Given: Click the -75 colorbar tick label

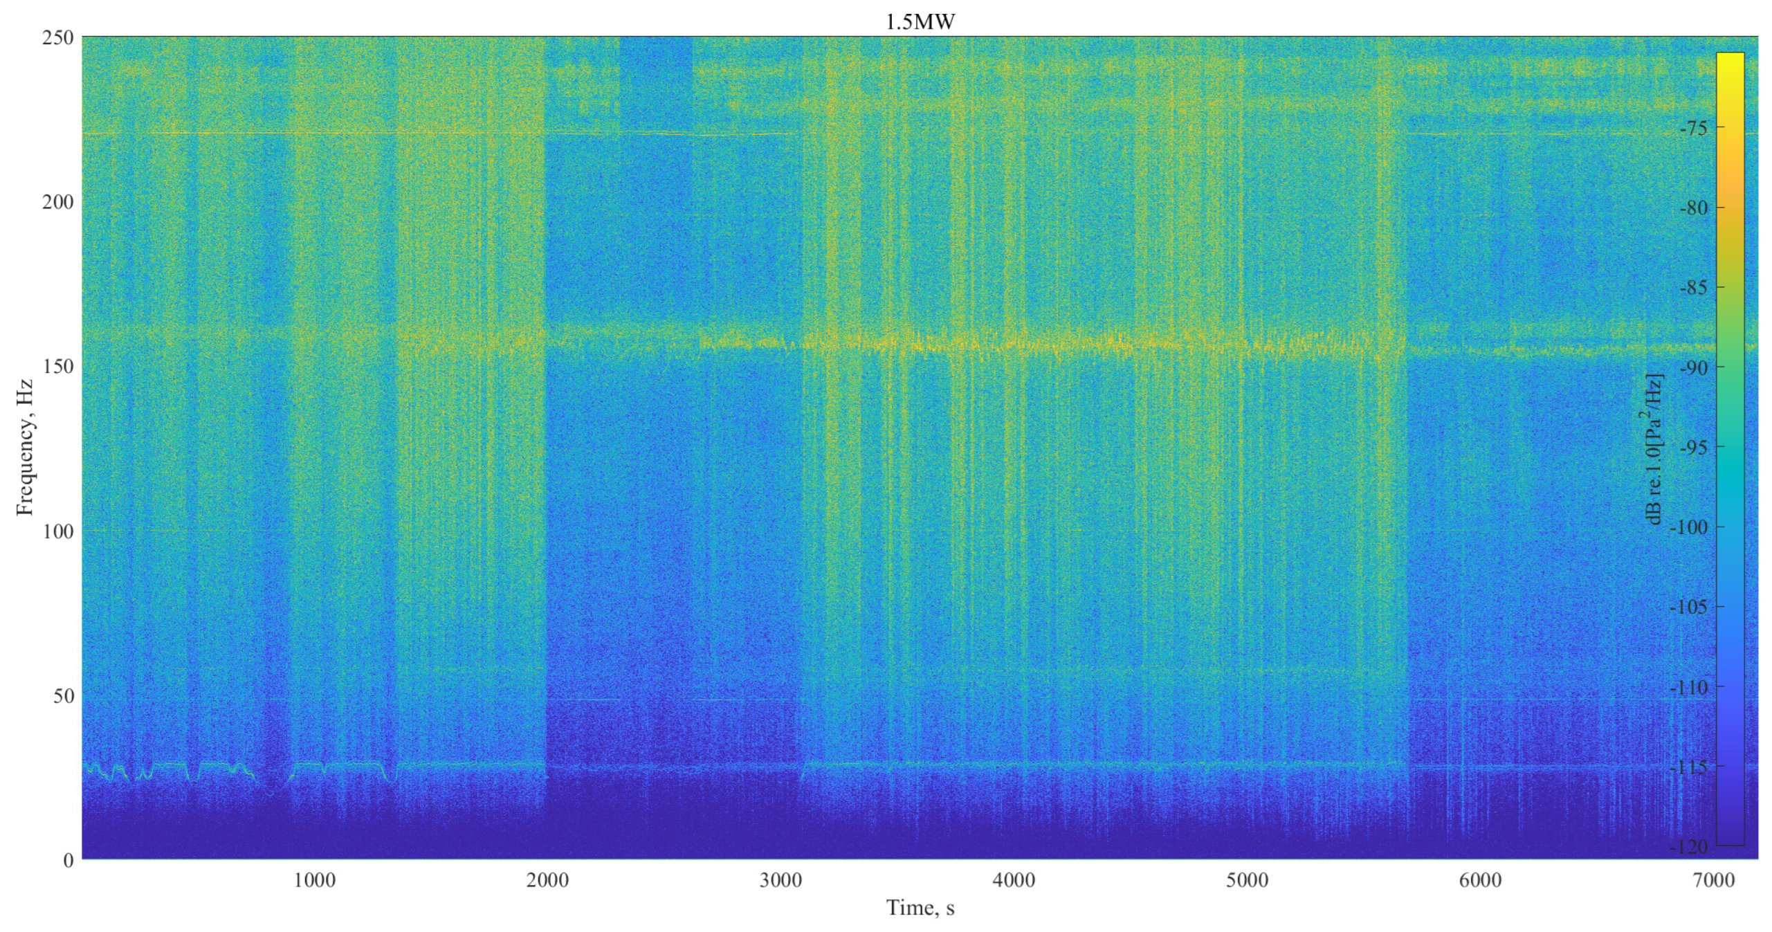Looking at the screenshot, I should pos(1693,127).
